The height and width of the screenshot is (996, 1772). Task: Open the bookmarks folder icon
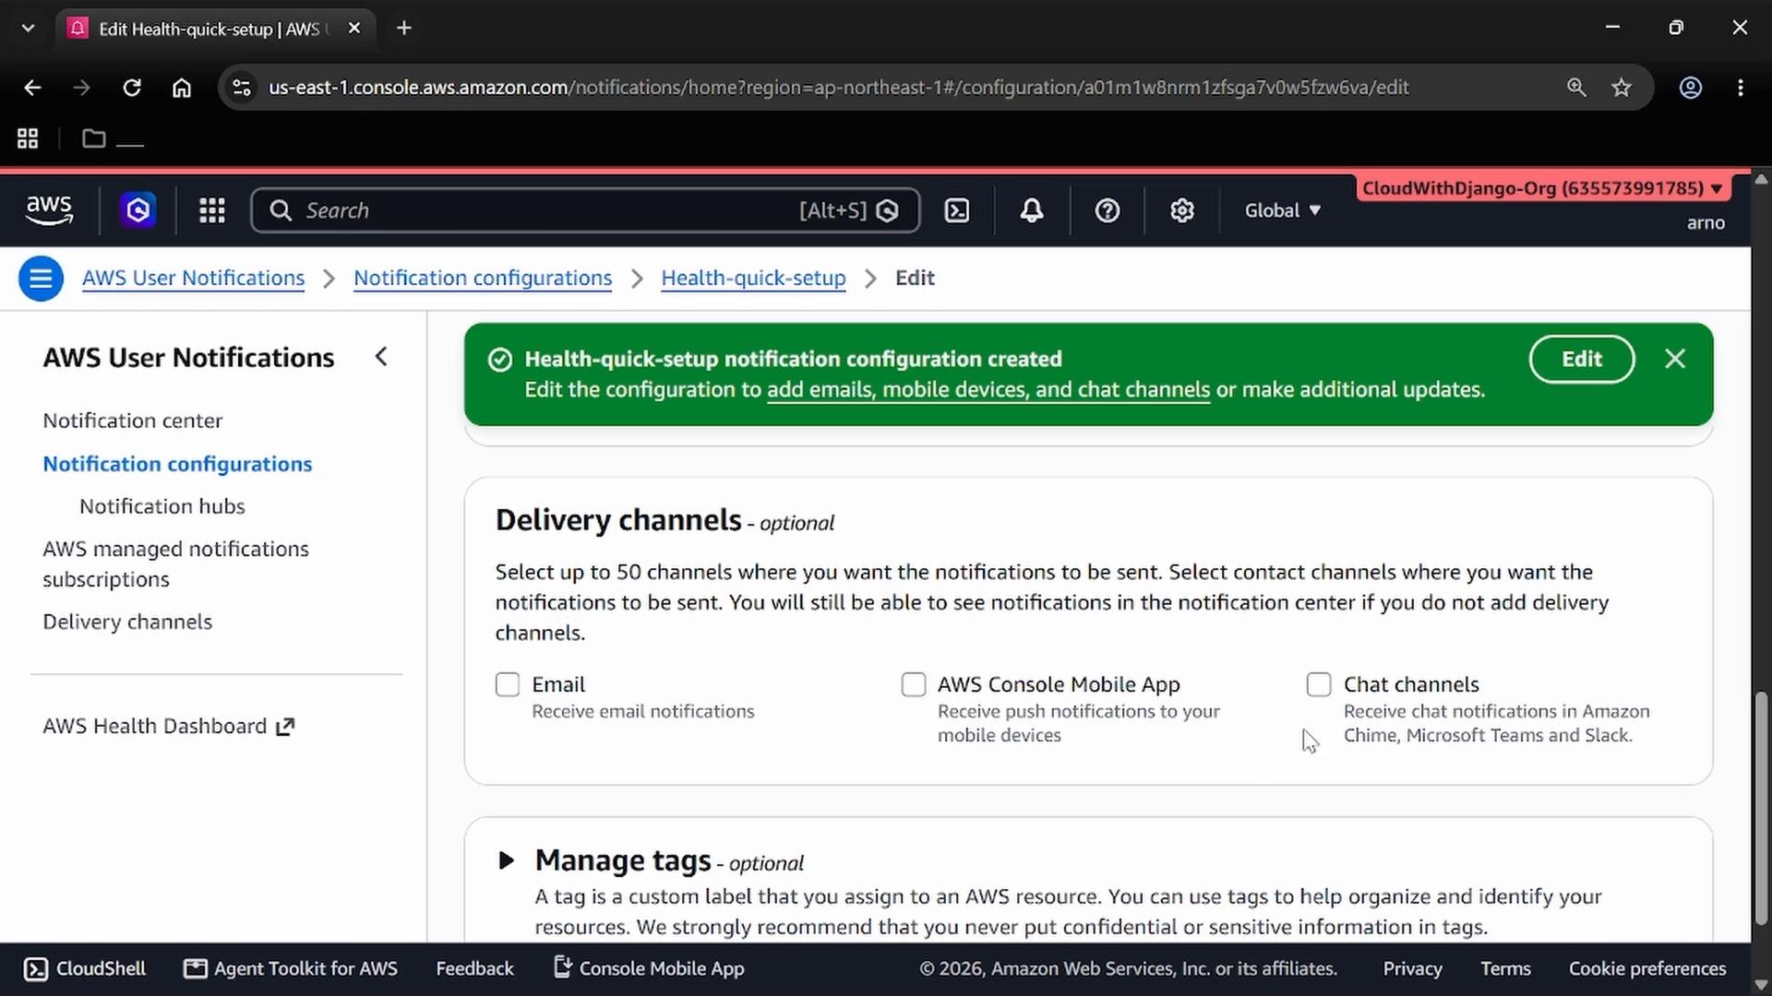[93, 138]
